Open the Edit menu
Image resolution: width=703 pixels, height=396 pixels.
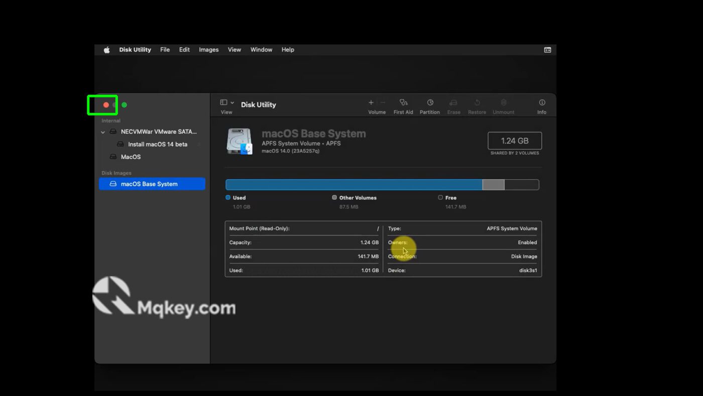(x=184, y=50)
